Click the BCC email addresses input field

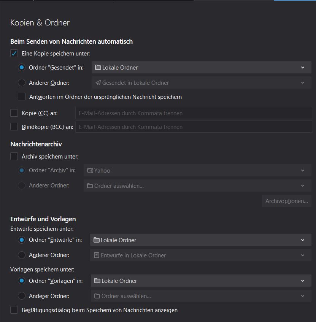194,127
